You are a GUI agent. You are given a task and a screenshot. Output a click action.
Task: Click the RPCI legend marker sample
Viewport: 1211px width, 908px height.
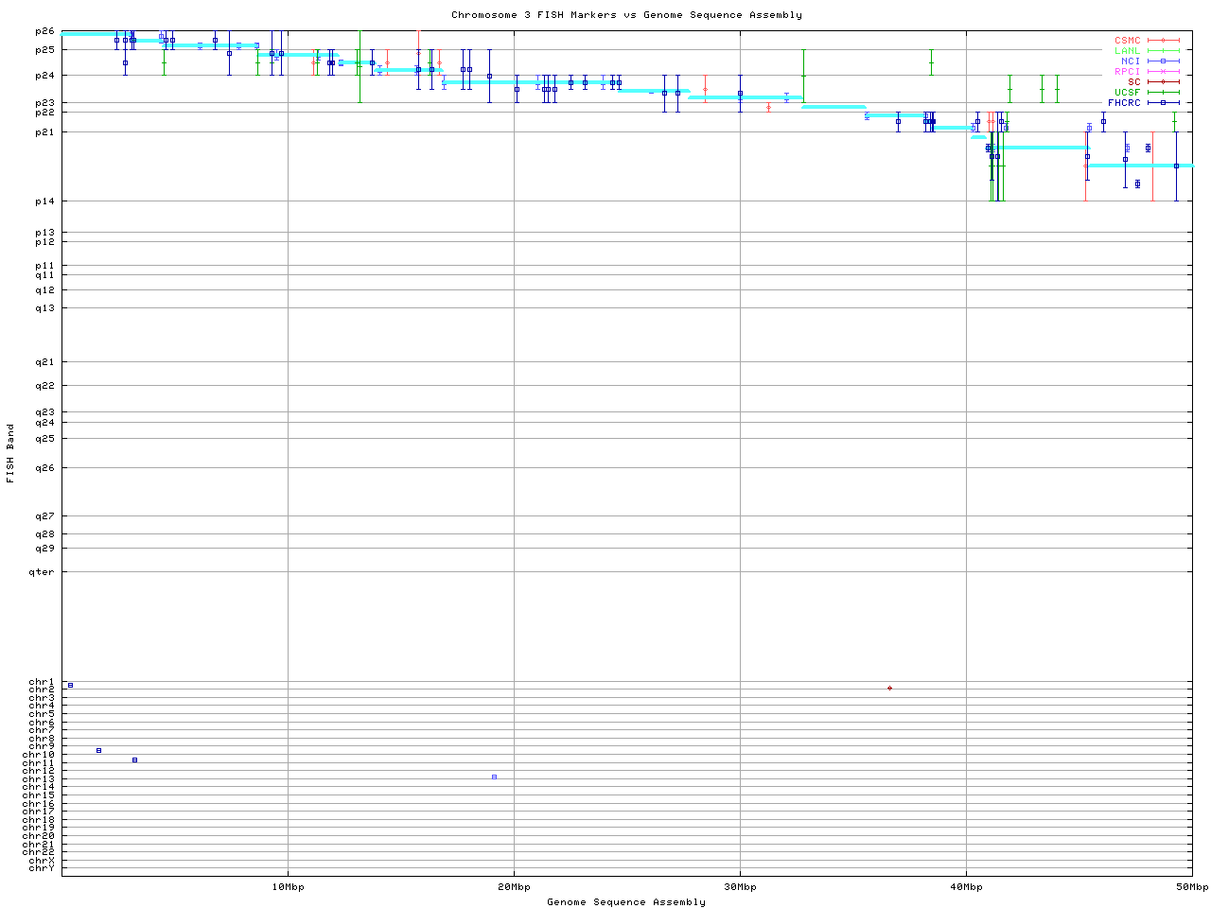tap(1163, 72)
